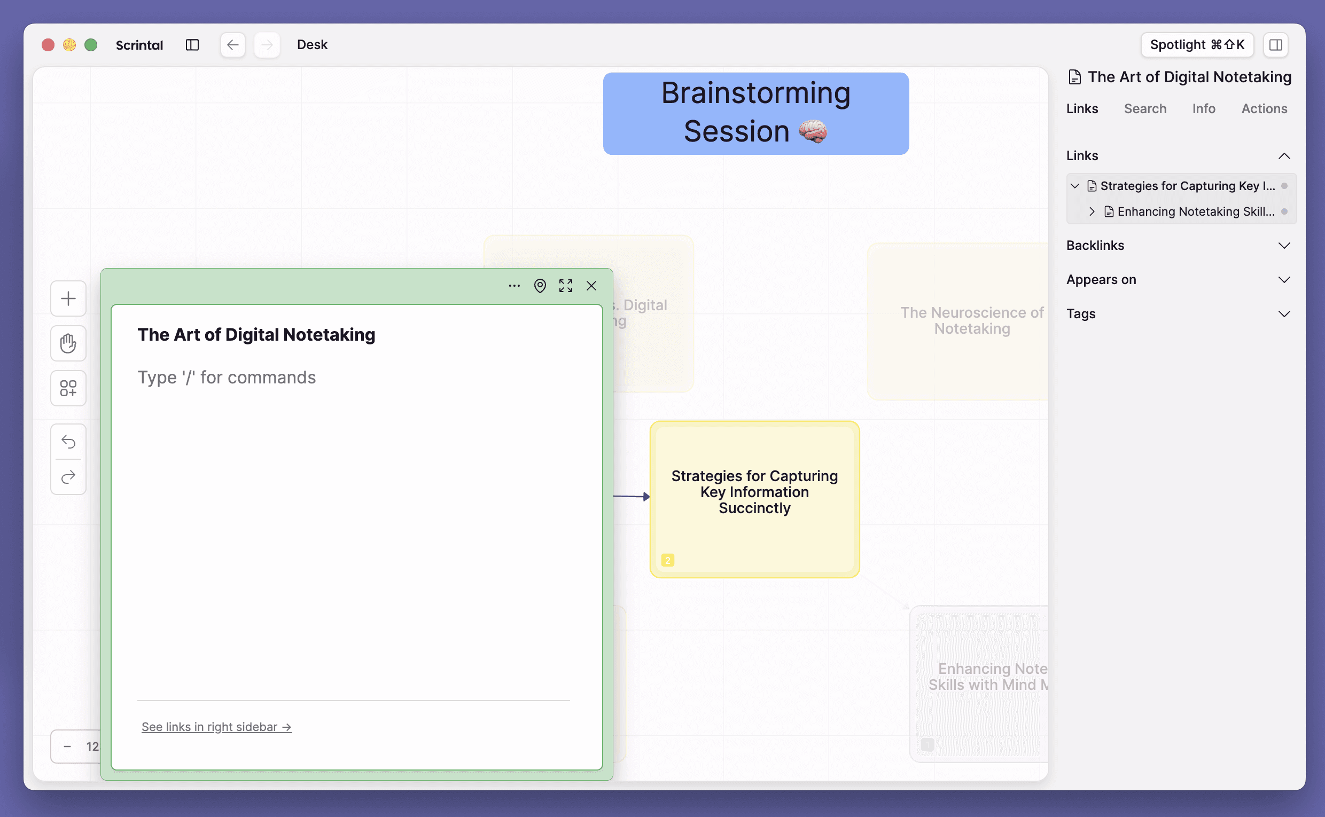The width and height of the screenshot is (1325, 817).
Task: Toggle the right sidebar panel
Action: click(x=1275, y=45)
